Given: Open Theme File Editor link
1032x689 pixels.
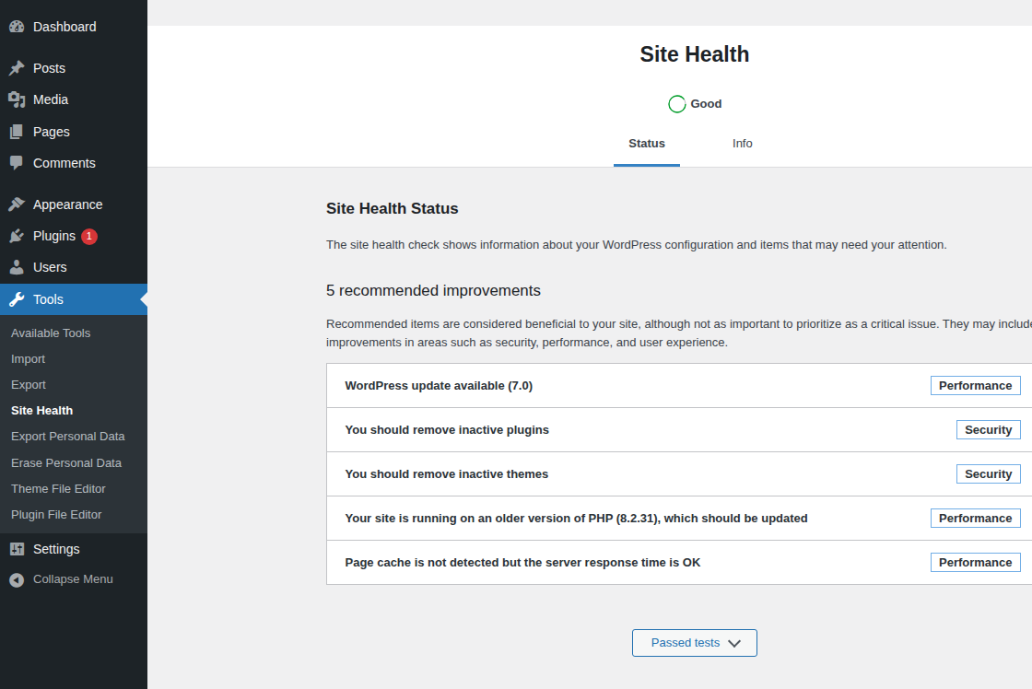Looking at the screenshot, I should [58, 489].
